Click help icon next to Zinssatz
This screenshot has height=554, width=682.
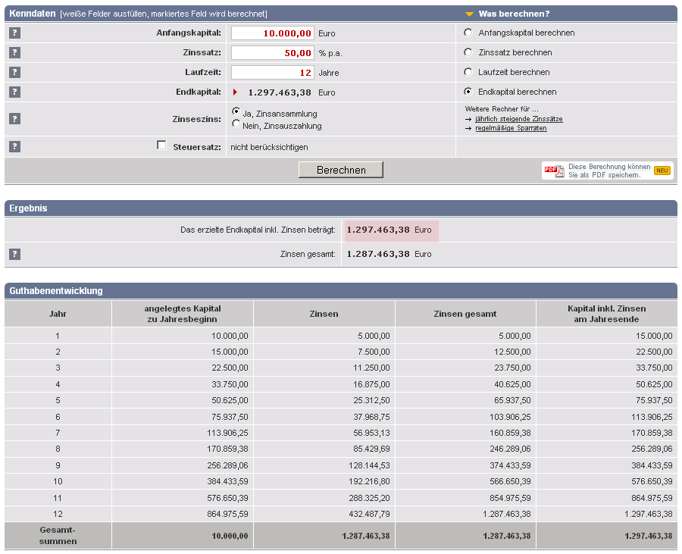tap(15, 52)
